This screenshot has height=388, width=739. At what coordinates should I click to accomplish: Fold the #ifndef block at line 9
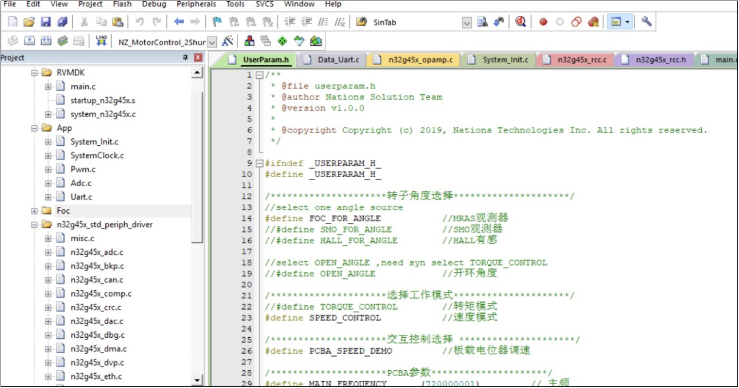click(259, 163)
